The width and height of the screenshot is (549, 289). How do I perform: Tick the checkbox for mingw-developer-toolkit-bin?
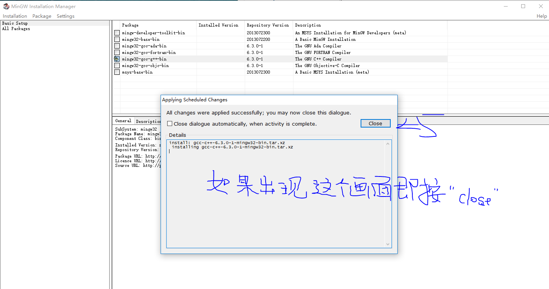117,33
